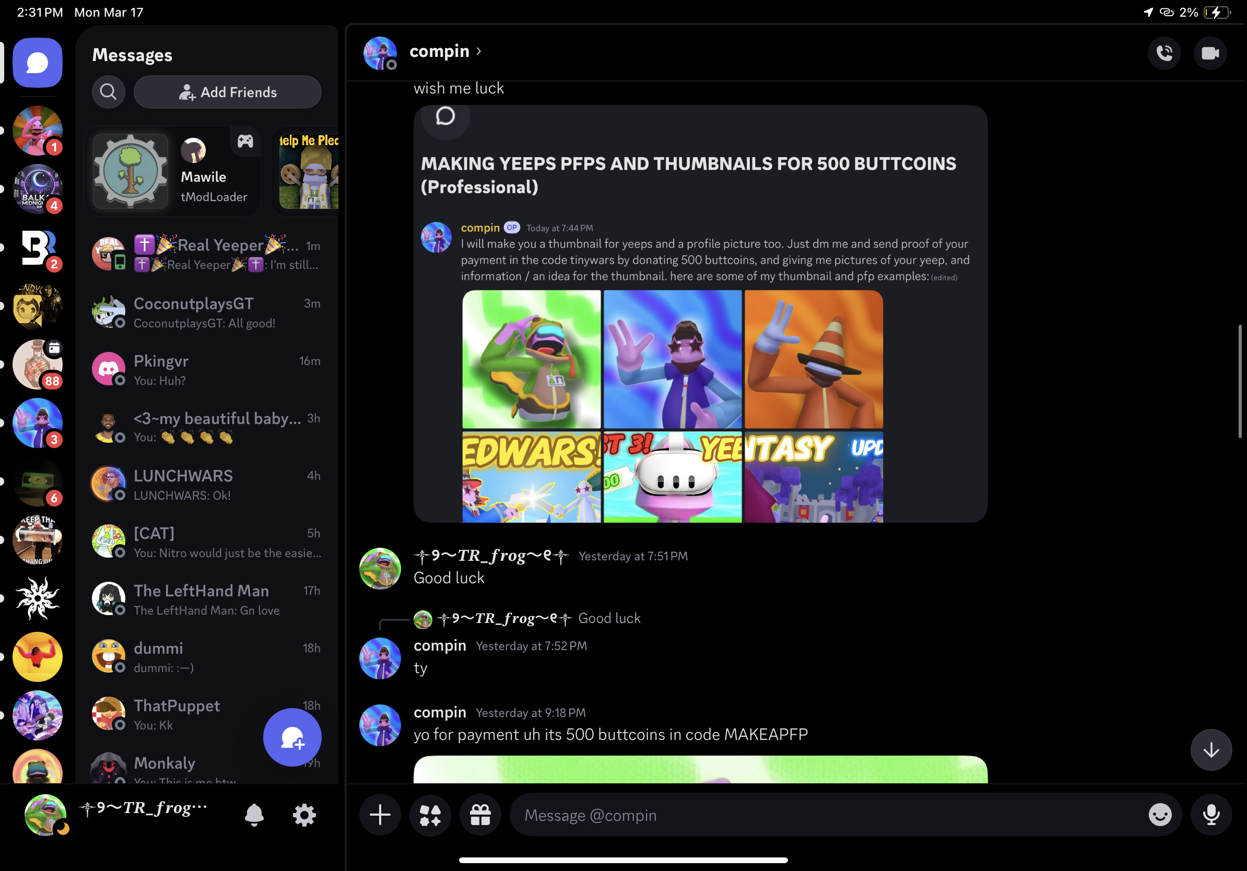The image size is (1247, 871).
Task: Open user settings gear
Action: [304, 815]
